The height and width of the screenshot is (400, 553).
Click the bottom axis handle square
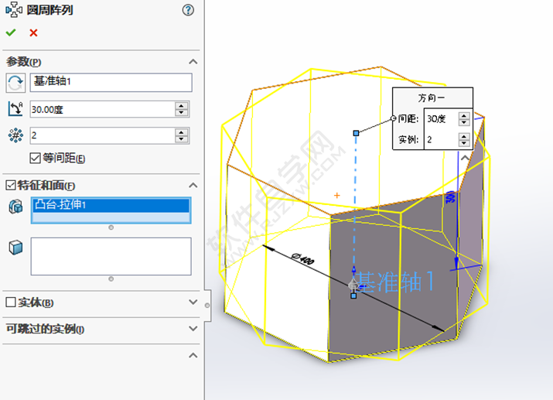pyautogui.click(x=353, y=296)
